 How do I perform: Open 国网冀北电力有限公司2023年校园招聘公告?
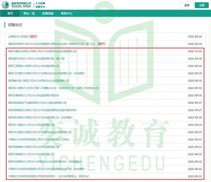pos(39,81)
